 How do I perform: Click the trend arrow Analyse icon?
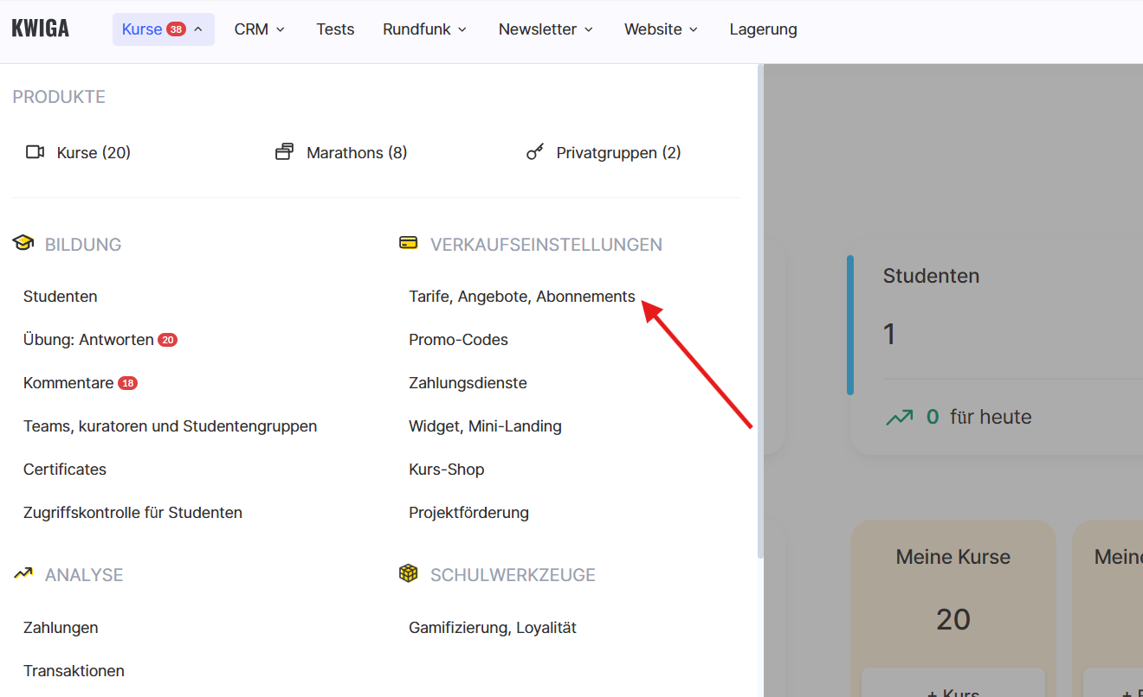pyautogui.click(x=23, y=573)
